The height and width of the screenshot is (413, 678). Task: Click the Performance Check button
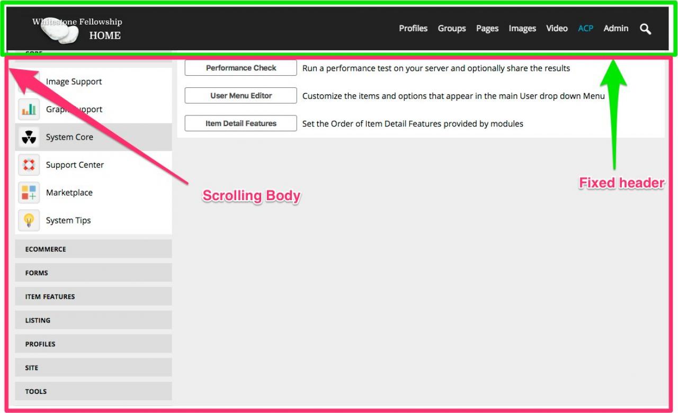(x=241, y=68)
